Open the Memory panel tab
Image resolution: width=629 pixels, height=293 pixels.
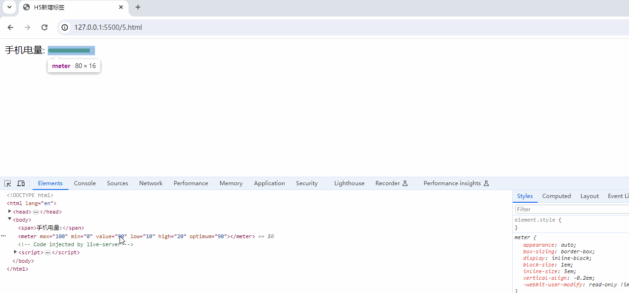pos(231,183)
